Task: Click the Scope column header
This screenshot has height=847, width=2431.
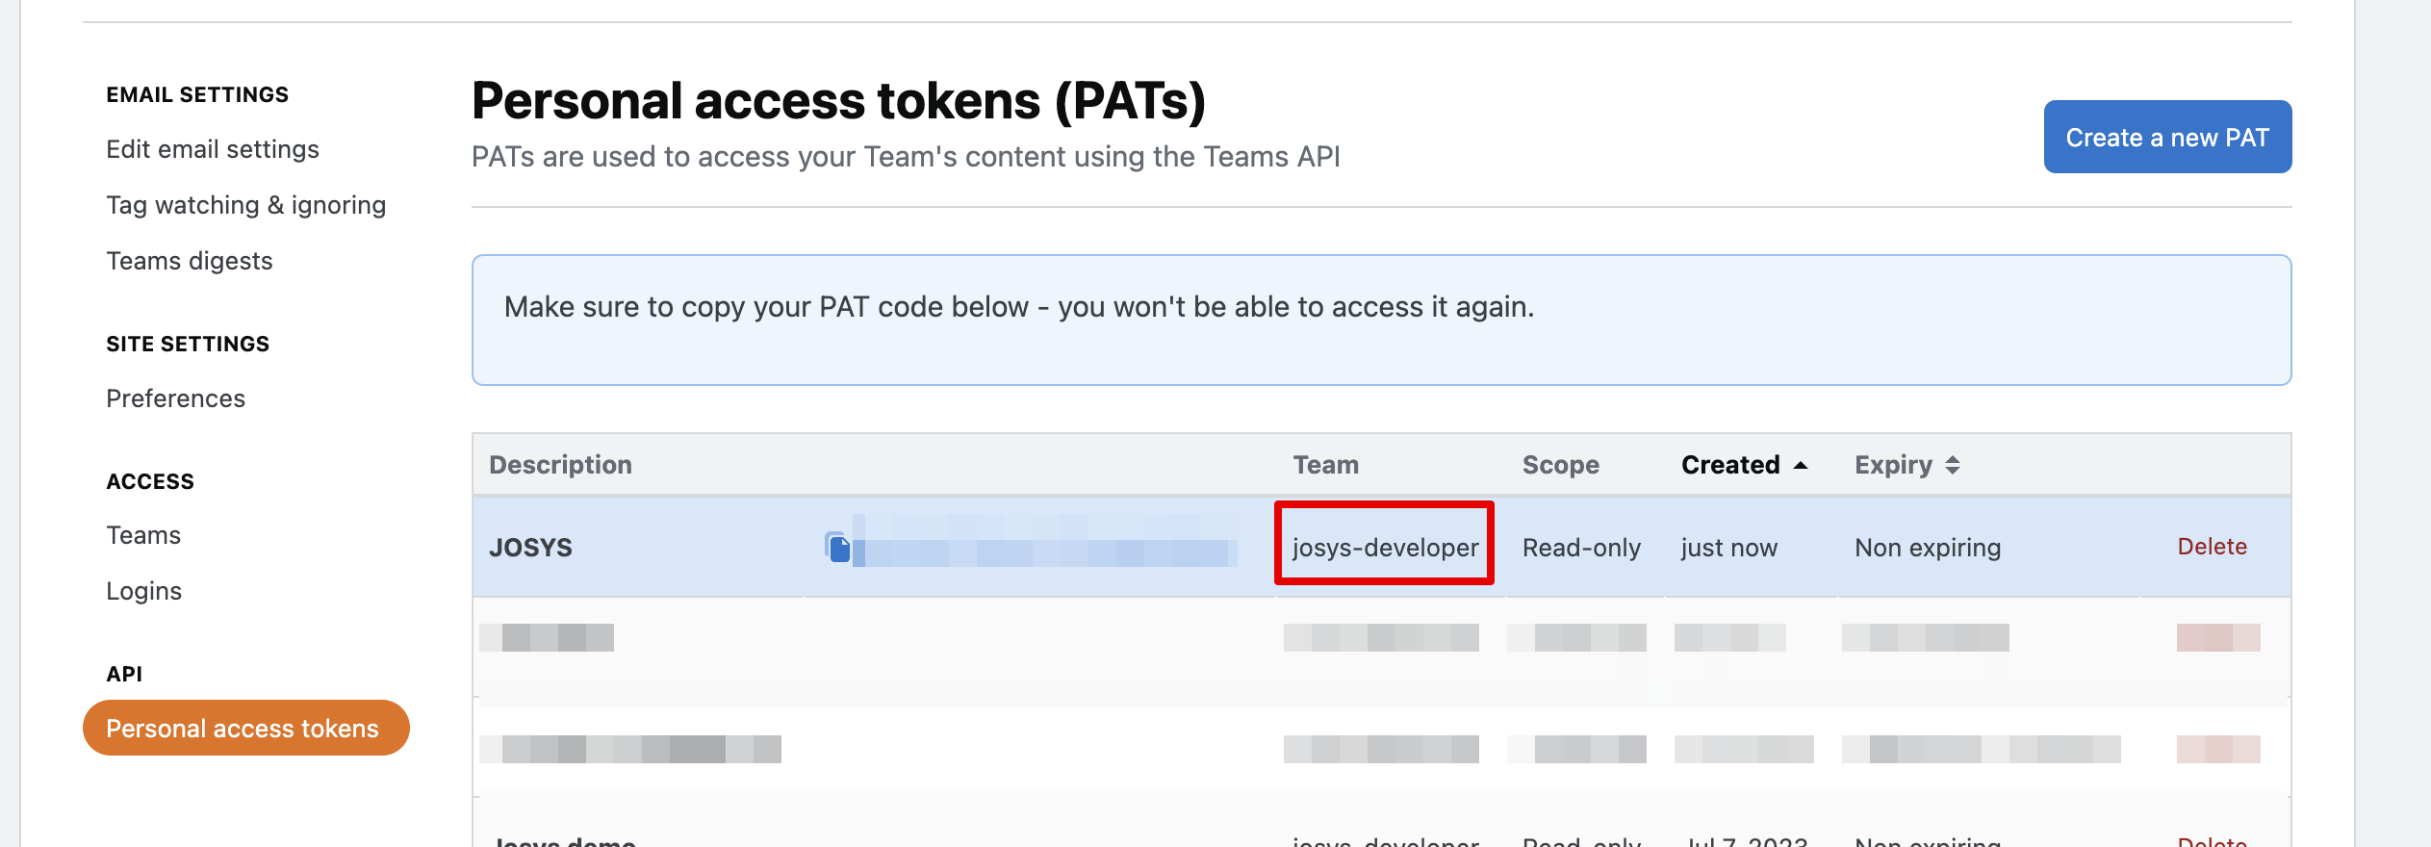Action: [x=1560, y=465]
